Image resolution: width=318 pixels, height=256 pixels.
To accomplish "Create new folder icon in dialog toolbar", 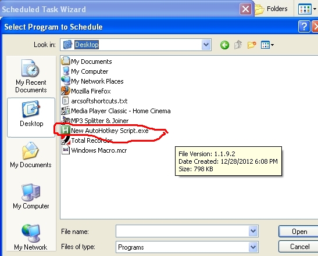I will click(252, 45).
